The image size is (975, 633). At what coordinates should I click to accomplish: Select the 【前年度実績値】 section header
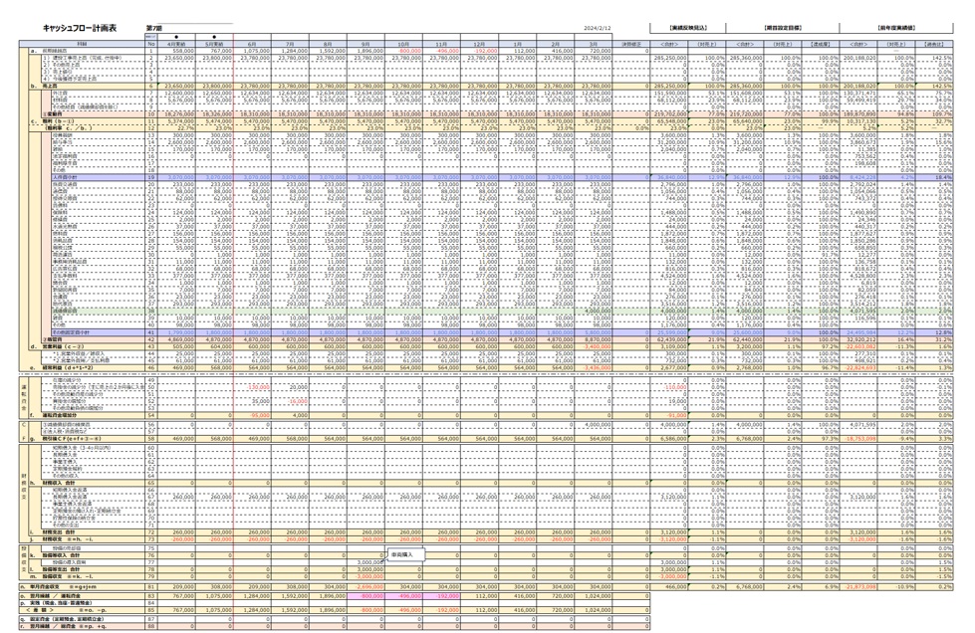[x=897, y=28]
